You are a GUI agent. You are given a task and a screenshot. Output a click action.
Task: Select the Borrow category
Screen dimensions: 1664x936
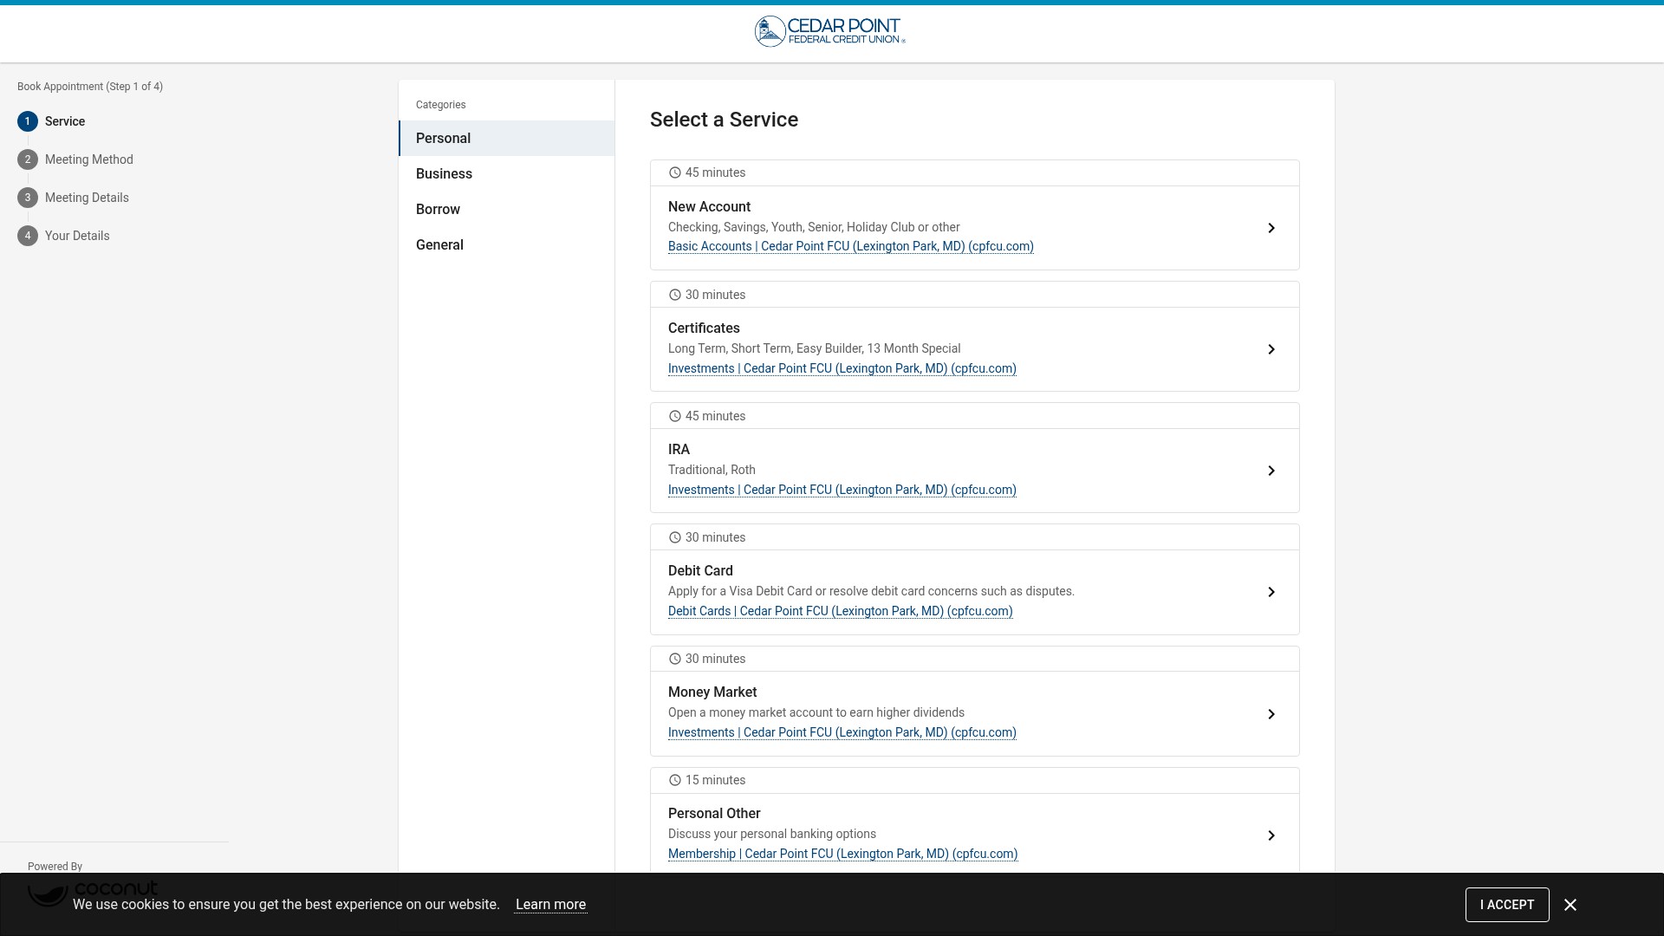pos(507,210)
